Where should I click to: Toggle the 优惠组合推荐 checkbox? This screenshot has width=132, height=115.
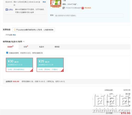(7, 53)
